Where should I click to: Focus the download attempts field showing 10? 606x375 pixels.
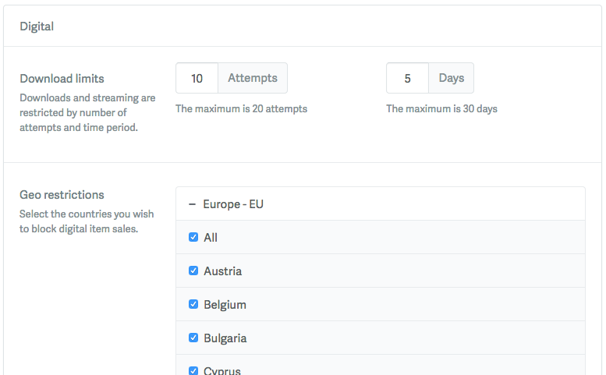(197, 78)
